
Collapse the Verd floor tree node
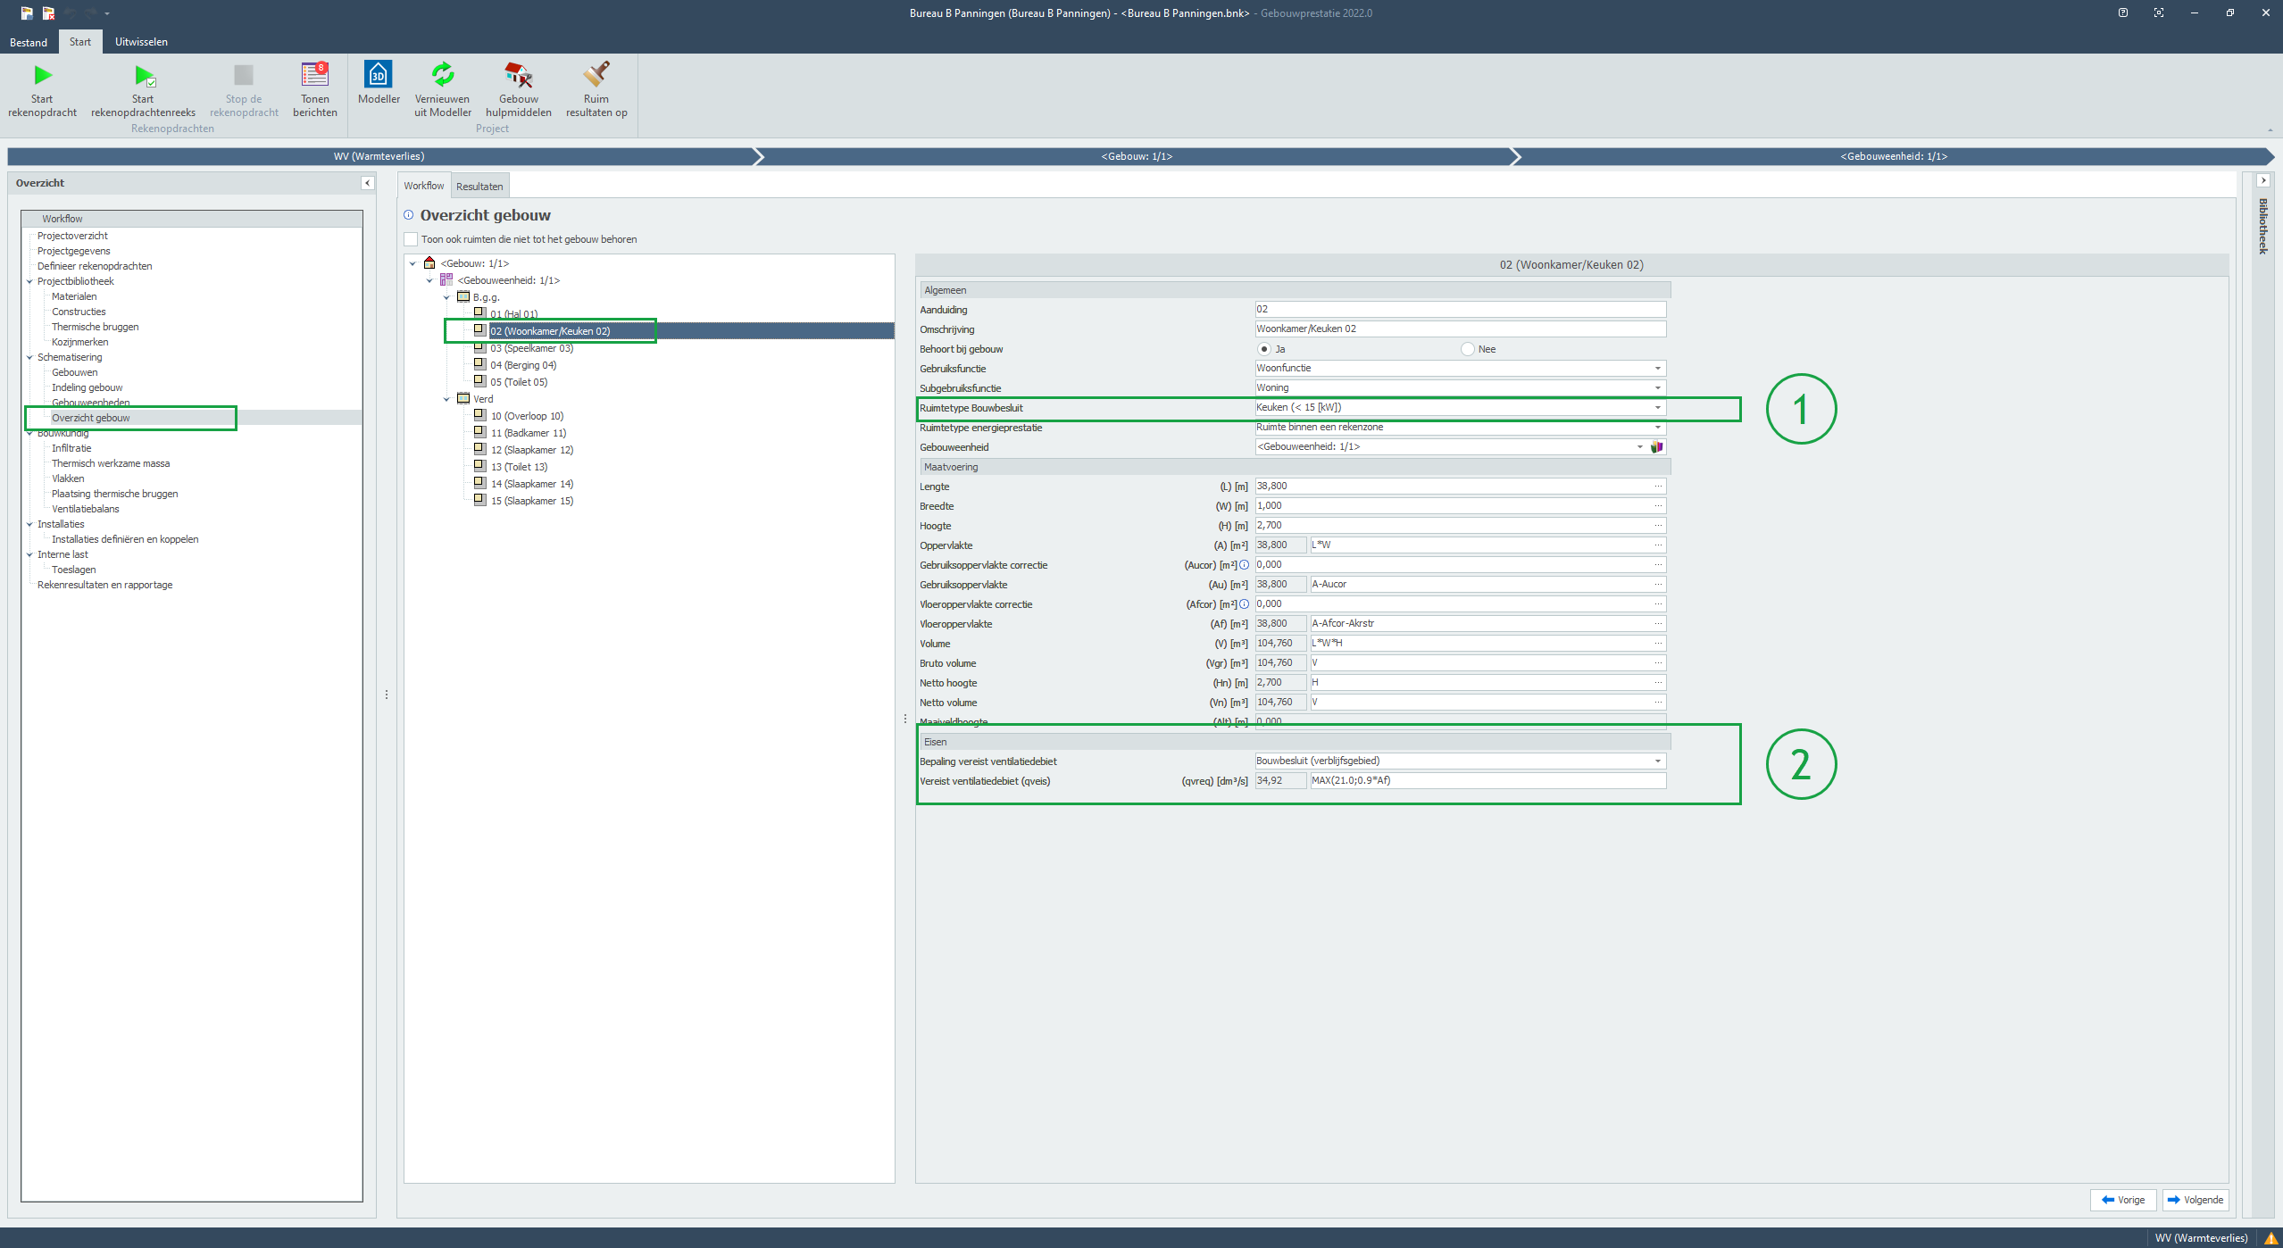(447, 400)
